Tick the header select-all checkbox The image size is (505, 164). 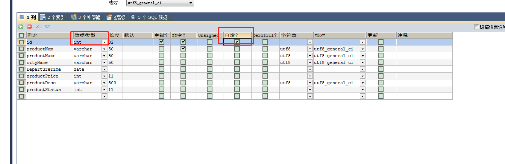click(21, 35)
